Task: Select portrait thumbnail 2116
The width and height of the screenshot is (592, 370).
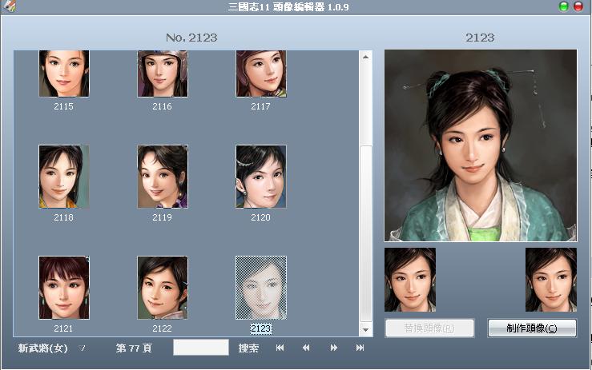Action: (x=163, y=74)
